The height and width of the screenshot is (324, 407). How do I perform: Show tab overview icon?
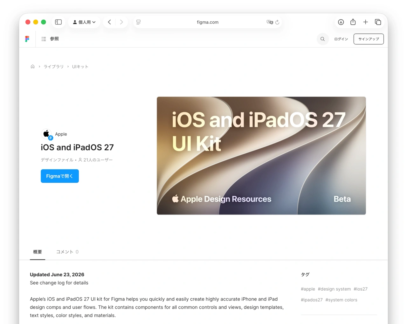coord(378,22)
